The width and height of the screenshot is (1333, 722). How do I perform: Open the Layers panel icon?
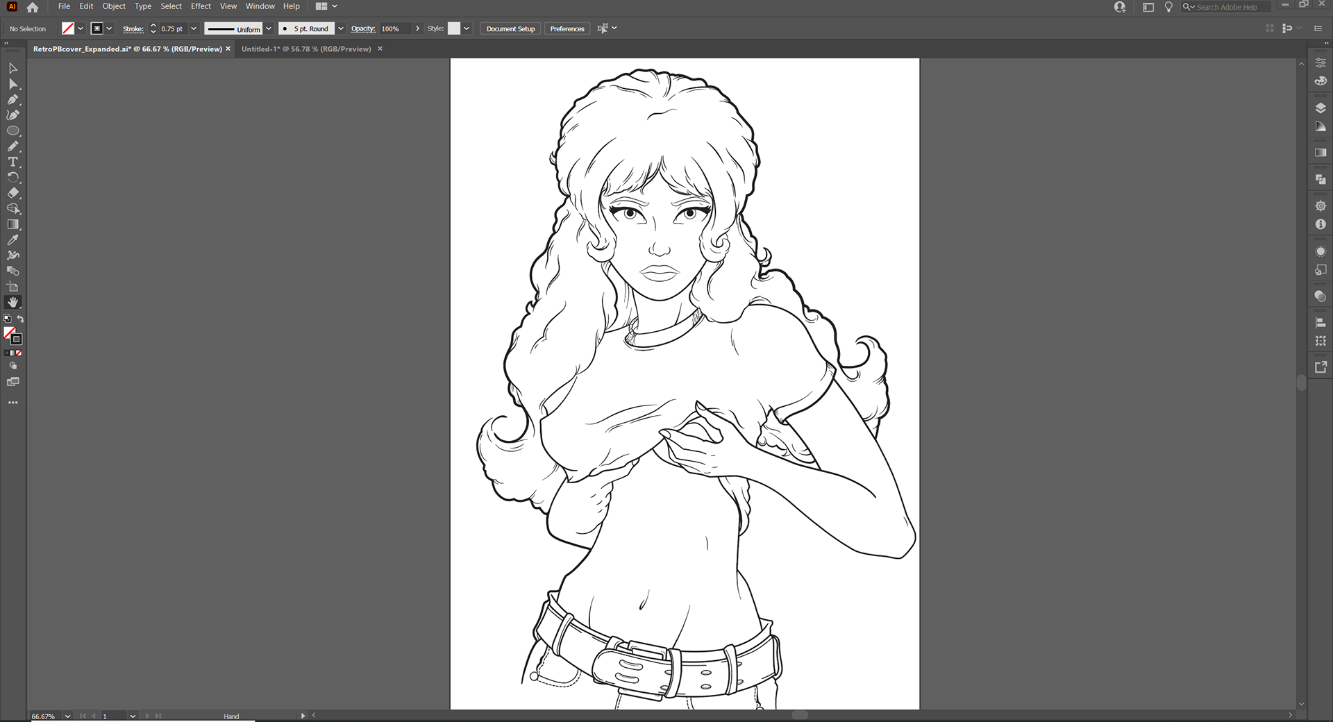pos(1321,108)
